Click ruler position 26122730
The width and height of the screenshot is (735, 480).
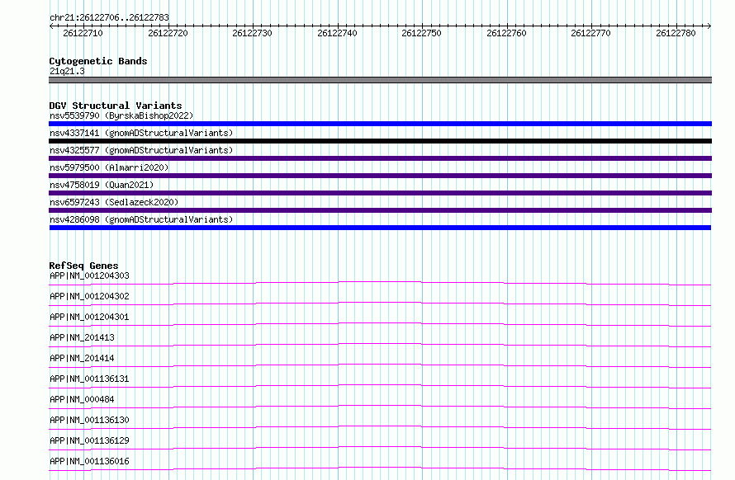[x=252, y=33]
